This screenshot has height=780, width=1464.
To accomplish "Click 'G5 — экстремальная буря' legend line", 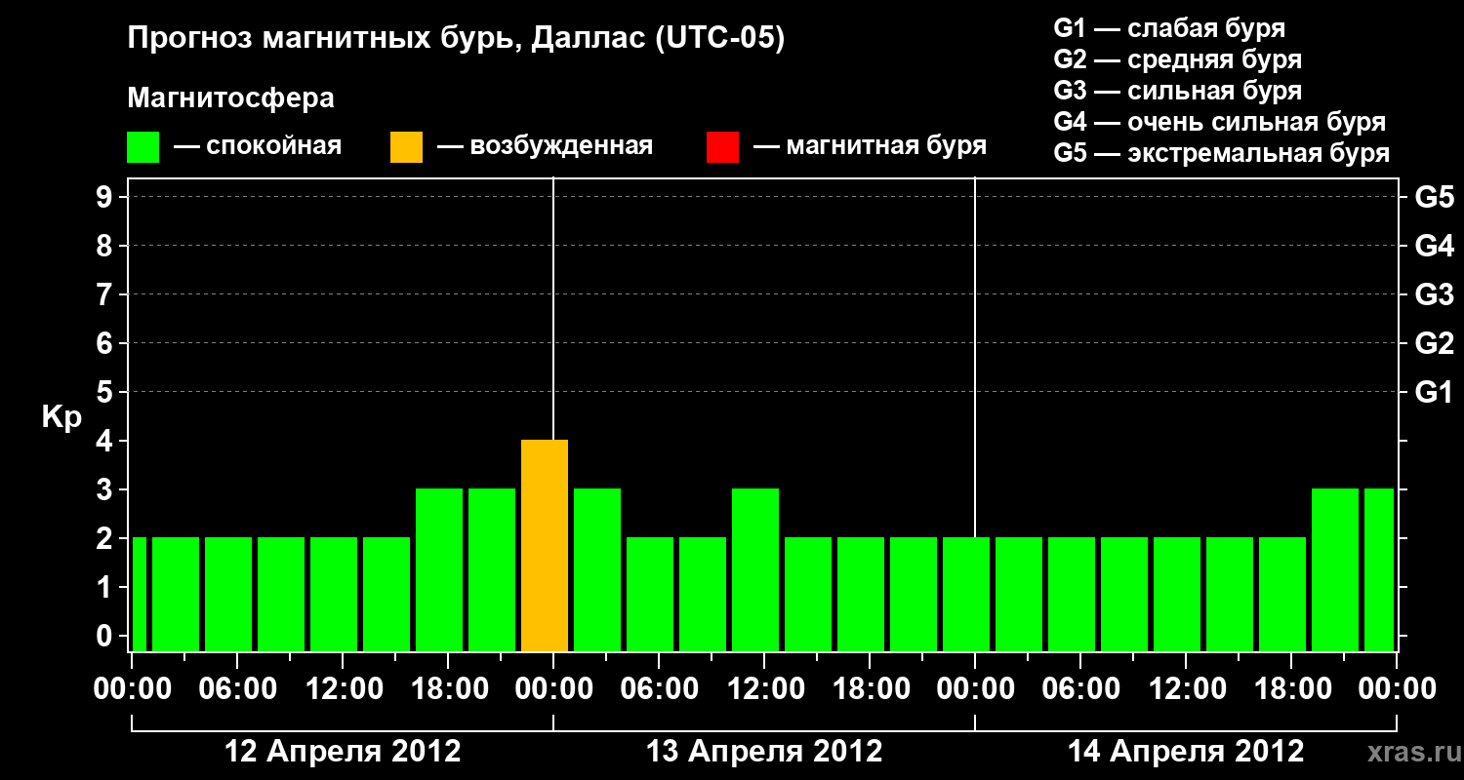I will pos(1222,153).
